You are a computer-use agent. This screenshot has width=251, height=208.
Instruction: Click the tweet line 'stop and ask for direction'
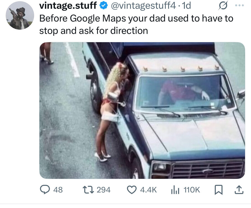click(x=93, y=31)
